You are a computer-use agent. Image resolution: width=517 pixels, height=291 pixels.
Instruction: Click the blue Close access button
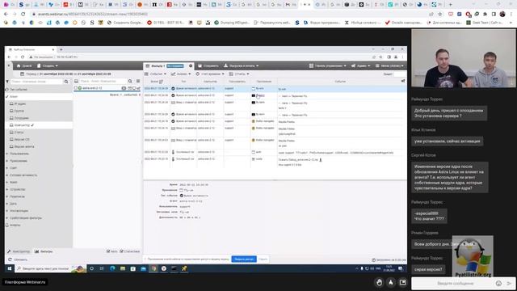[244, 259]
